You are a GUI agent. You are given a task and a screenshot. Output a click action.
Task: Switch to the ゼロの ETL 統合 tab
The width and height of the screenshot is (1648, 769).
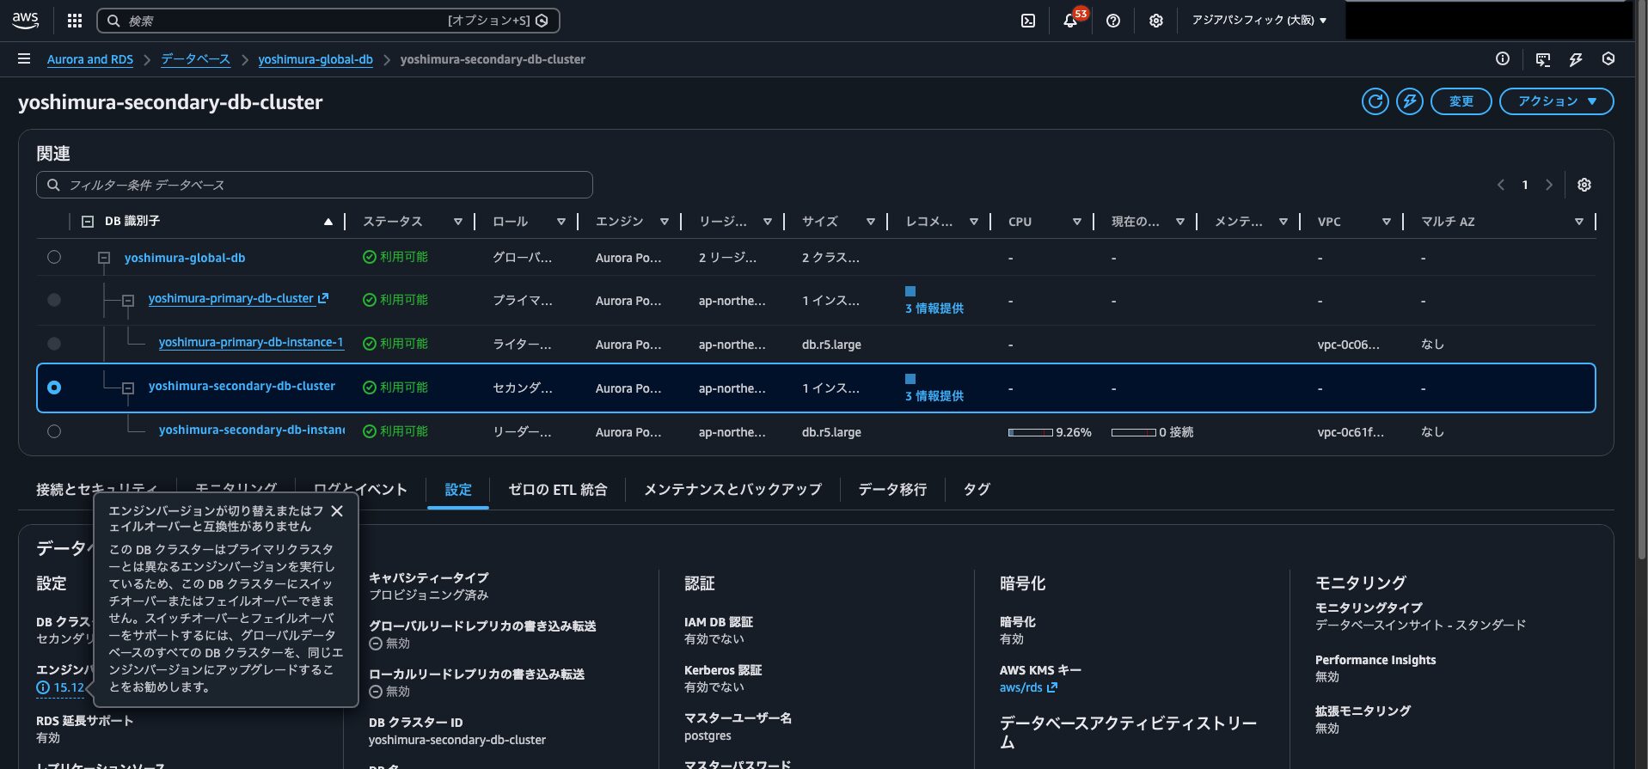[557, 490]
